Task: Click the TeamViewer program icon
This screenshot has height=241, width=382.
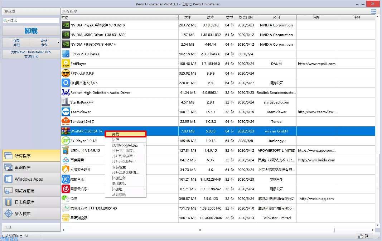Action: (x=66, y=112)
